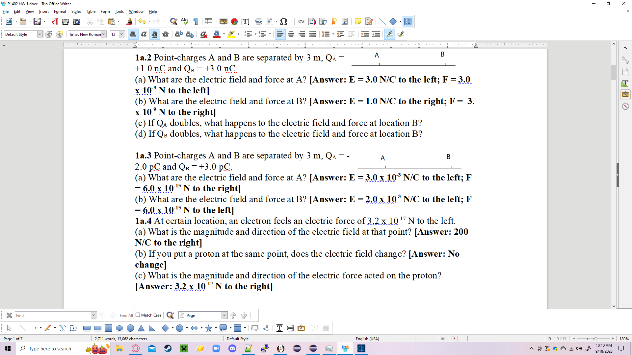This screenshot has height=355, width=632.
Task: Export document as PDF
Action: pyautogui.click(x=55, y=22)
